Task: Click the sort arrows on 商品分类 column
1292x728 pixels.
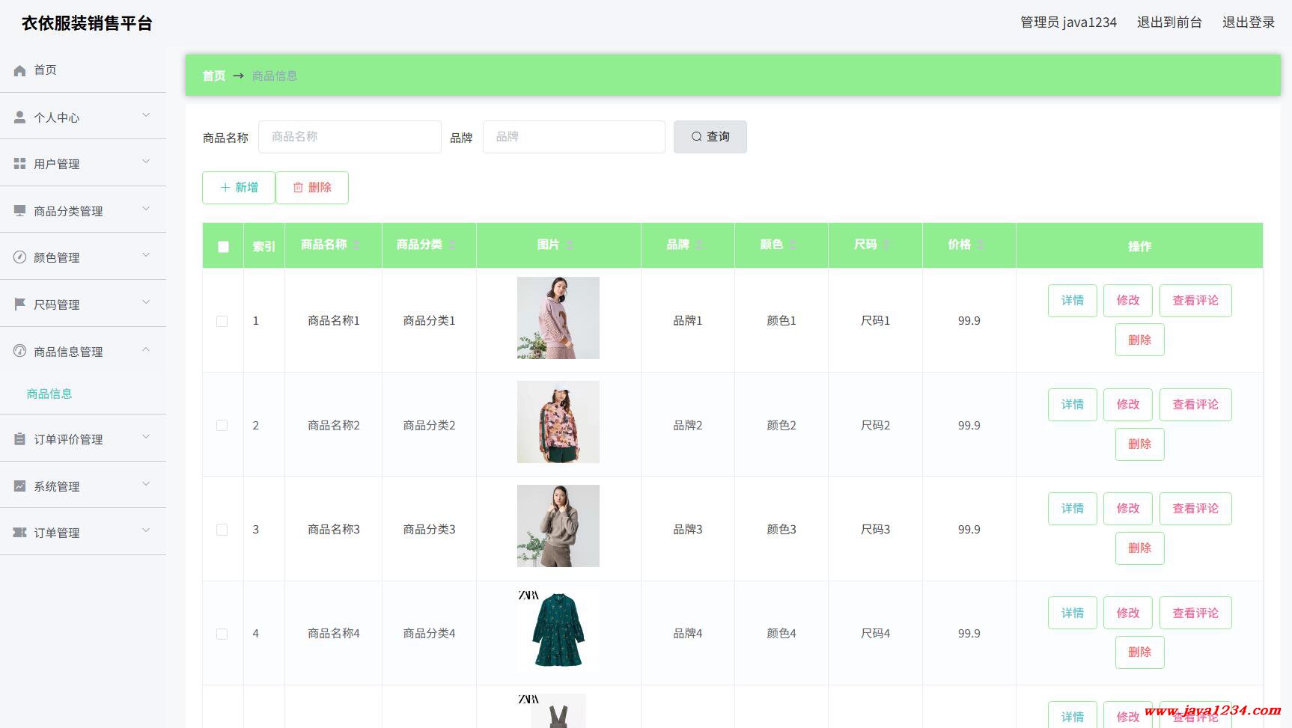Action: 452,245
